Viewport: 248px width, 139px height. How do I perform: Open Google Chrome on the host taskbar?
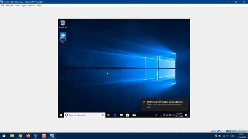click(x=20, y=136)
